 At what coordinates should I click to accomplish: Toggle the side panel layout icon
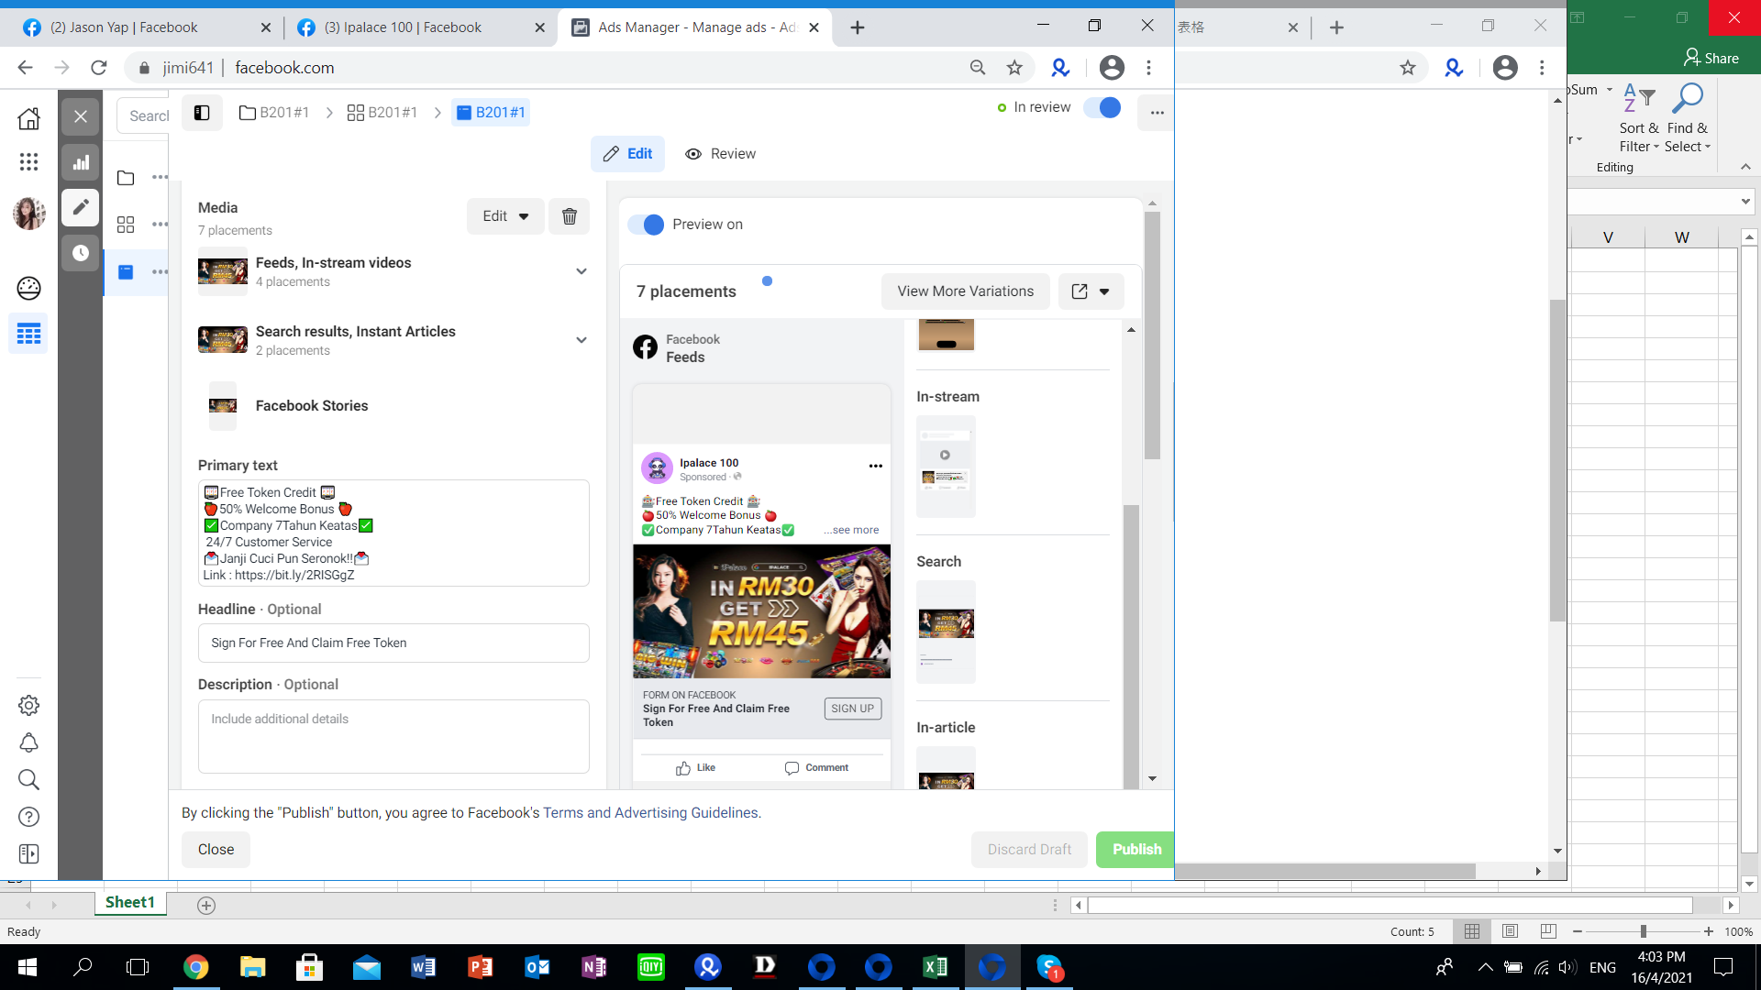pyautogui.click(x=202, y=113)
